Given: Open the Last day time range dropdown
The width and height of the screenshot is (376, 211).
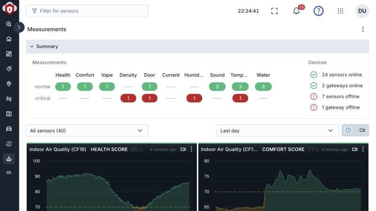Looking at the screenshot, I should tap(277, 131).
